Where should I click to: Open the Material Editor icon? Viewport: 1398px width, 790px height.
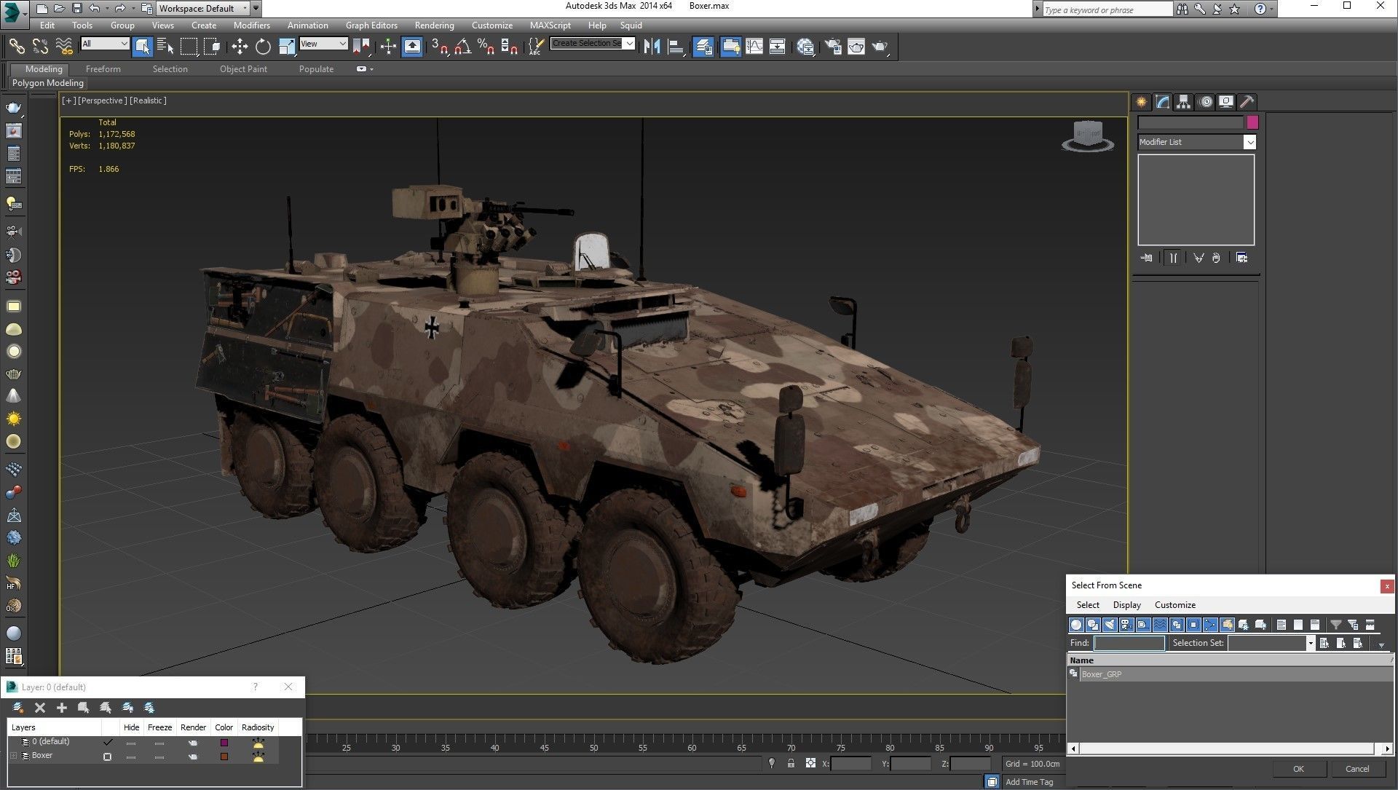pyautogui.click(x=805, y=47)
